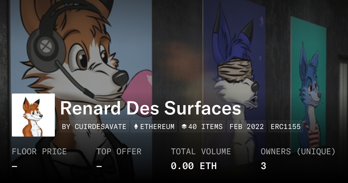Click the OWNERS (UNIQUE) label
Screen dimensions: 348x183
298,152
